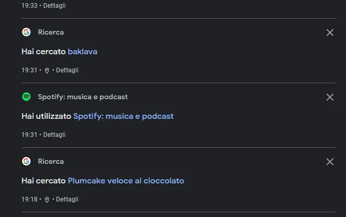Open the Plumcake veloce al cioccolato link
This screenshot has height=217, width=346.
pyautogui.click(x=126, y=181)
